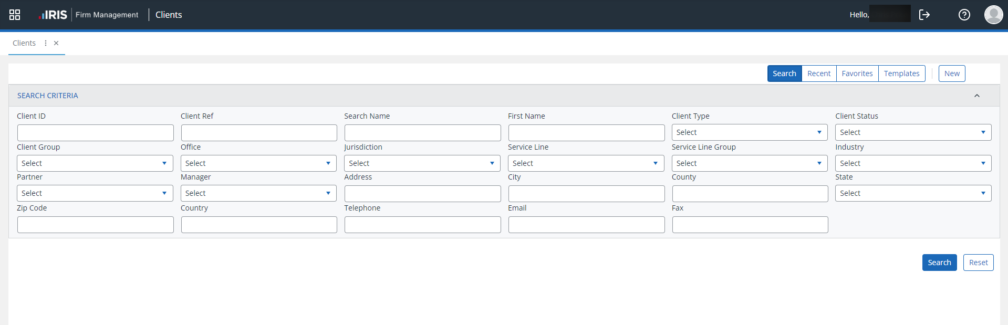Open the help question mark icon

coord(964,15)
